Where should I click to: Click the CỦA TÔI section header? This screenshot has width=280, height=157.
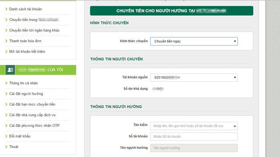coord(38,70)
